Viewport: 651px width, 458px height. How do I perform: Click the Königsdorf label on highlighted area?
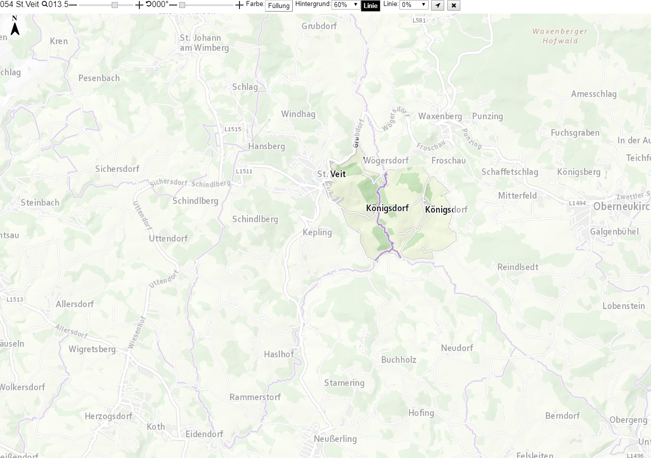coord(387,208)
